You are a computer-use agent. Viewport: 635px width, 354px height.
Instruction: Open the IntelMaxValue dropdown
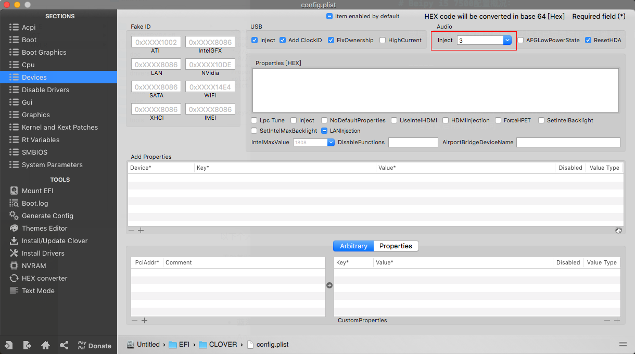point(331,142)
